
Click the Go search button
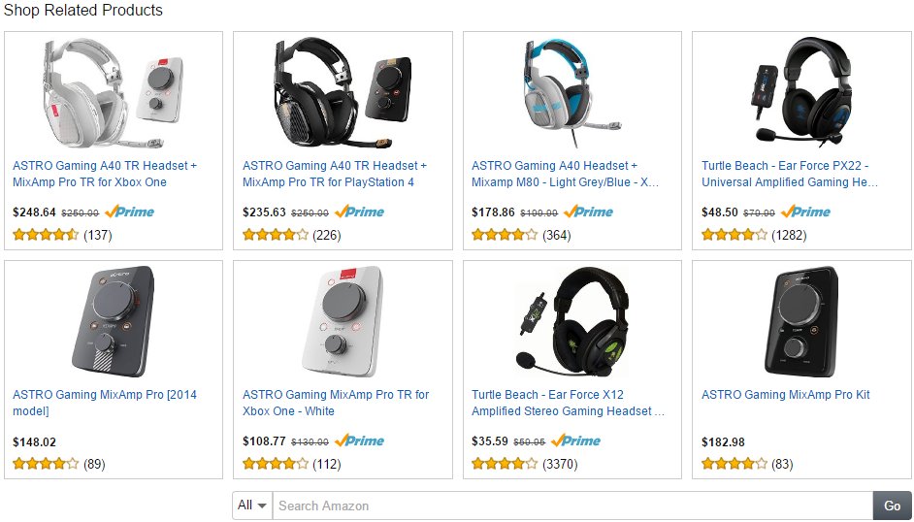pyautogui.click(x=892, y=506)
